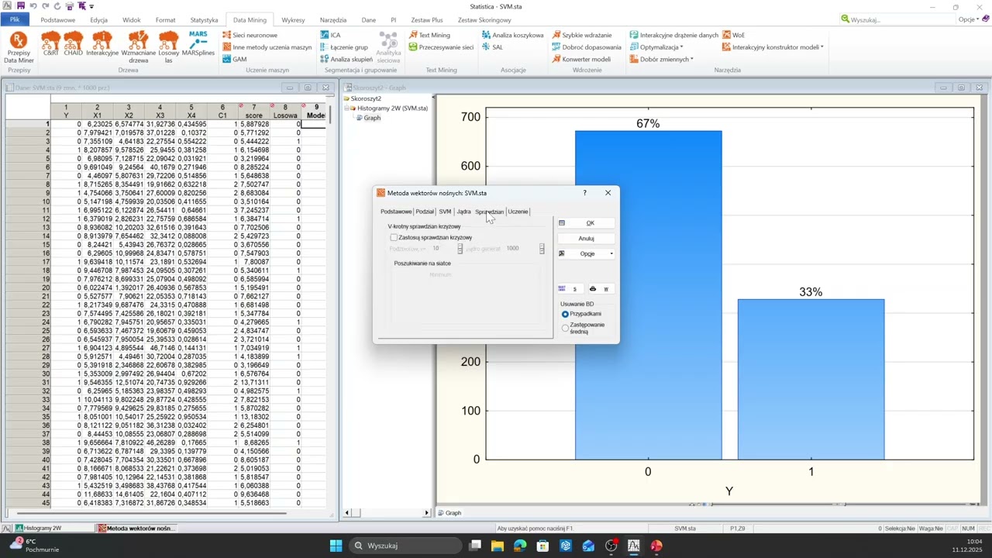Open Sieci neuronowe module
992x558 pixels.
[250, 35]
